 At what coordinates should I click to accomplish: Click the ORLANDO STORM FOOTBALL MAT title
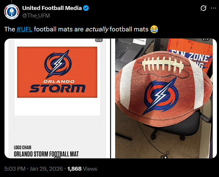click(x=46, y=154)
